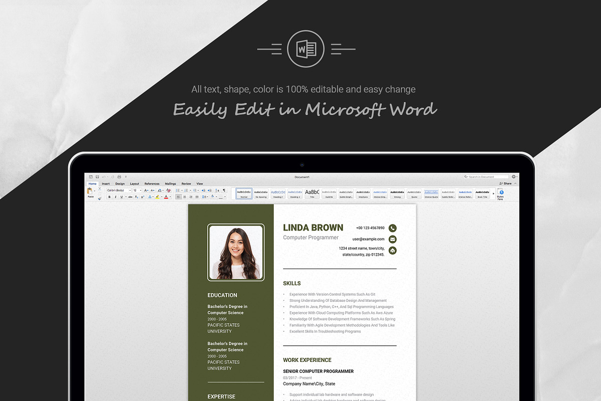
Task: Toggle Italic formatting
Action: 115,197
